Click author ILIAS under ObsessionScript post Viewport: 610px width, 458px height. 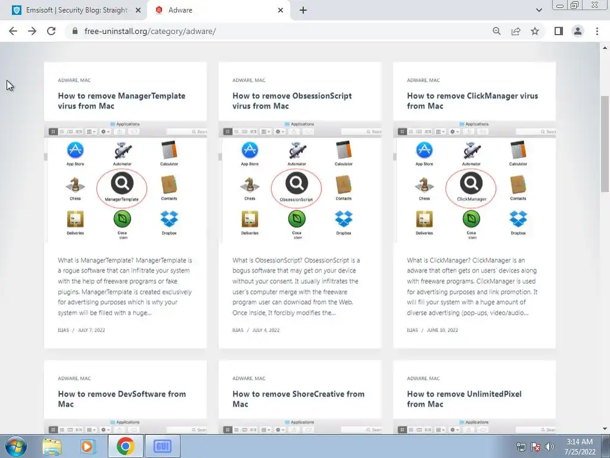[238, 330]
